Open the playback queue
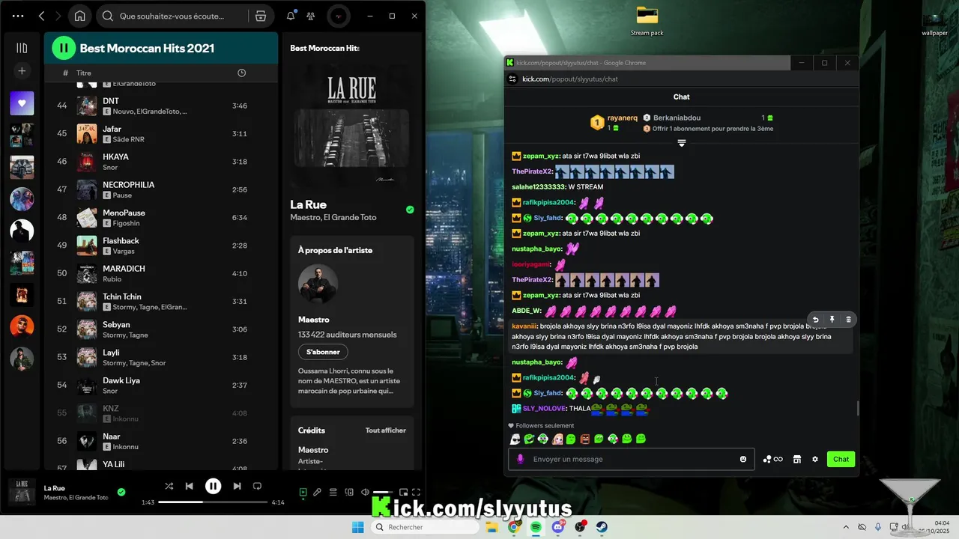 tap(333, 492)
